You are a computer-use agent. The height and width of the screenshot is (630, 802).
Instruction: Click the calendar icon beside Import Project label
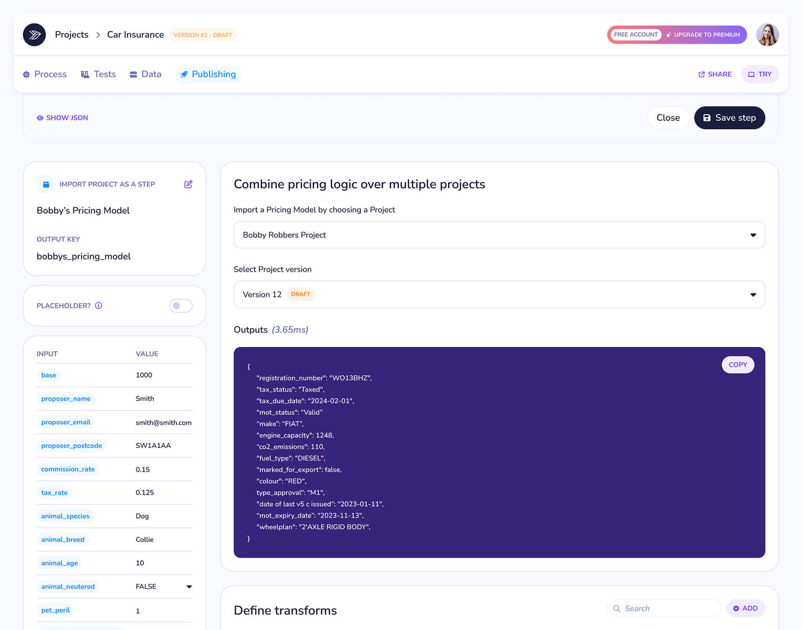coord(46,184)
